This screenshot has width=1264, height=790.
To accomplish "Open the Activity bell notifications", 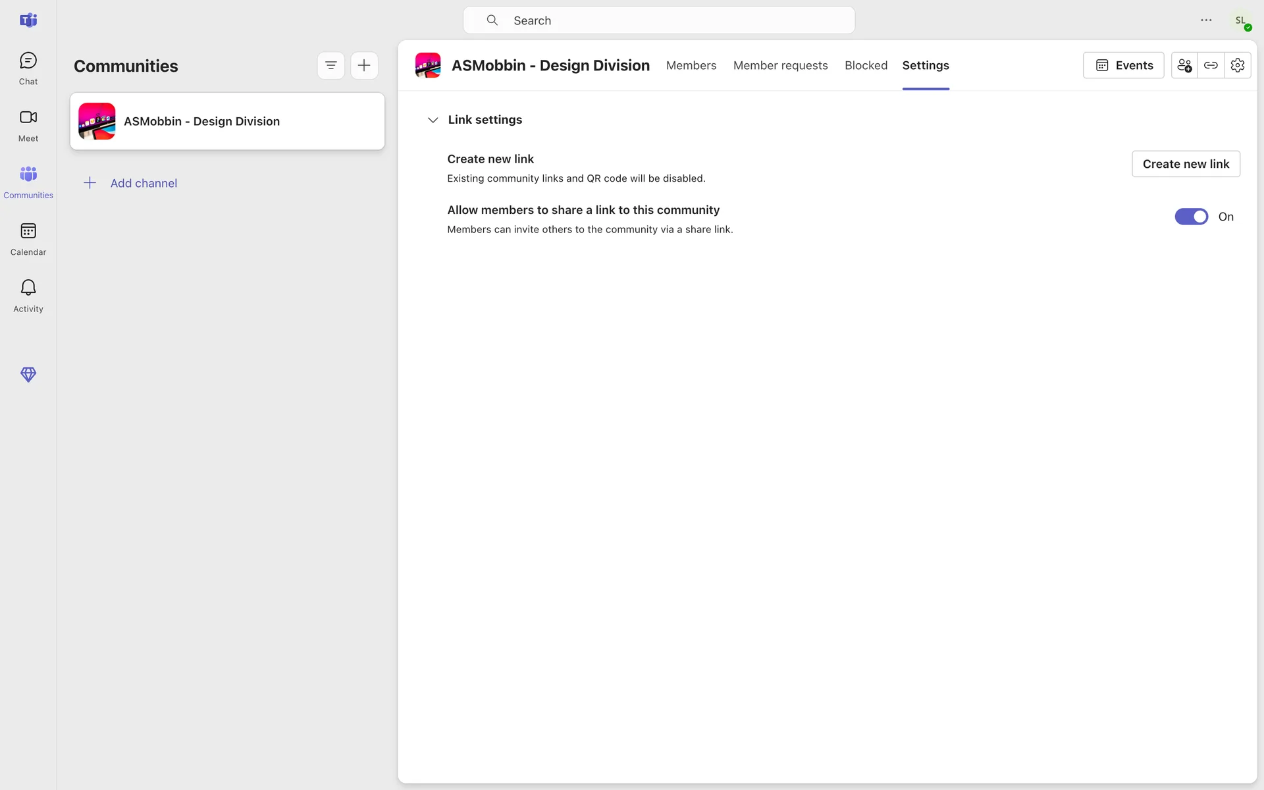I will (x=28, y=296).
